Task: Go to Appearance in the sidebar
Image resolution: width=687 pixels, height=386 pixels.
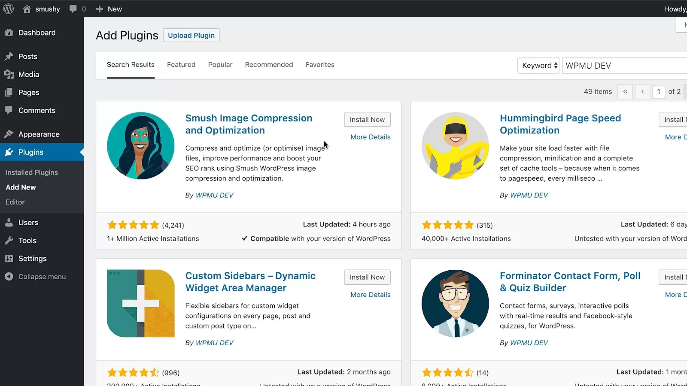Action: pos(39,134)
